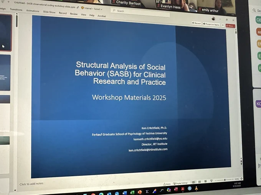Screen dimensions: 261x195
Task: Open the Record ribbon tab
Action: point(63,13)
